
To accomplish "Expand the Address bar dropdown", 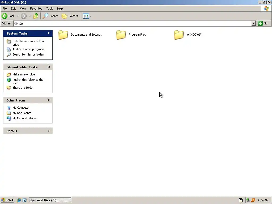I will (x=254, y=23).
